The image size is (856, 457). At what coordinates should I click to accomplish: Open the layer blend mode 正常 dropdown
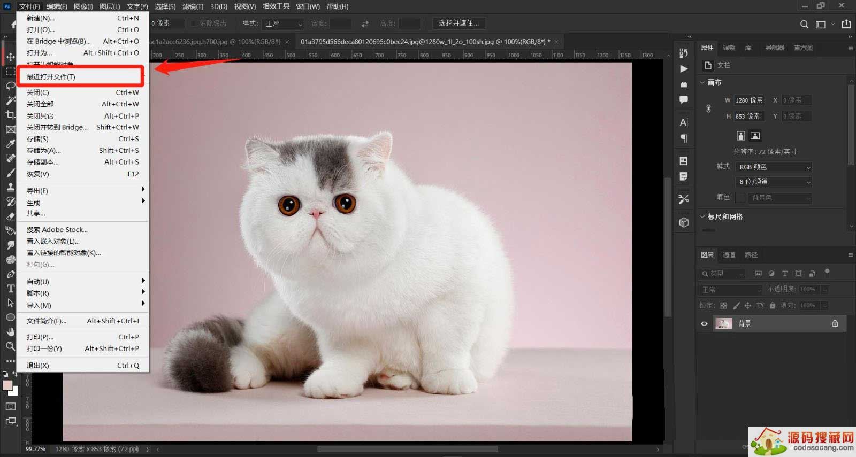[730, 290]
